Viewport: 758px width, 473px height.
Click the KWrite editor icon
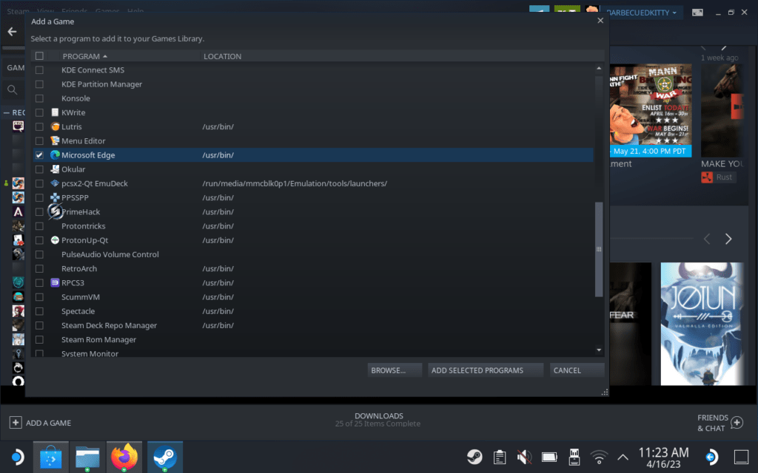(55, 112)
